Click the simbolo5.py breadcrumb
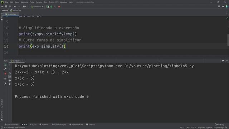 tap(16, 10)
